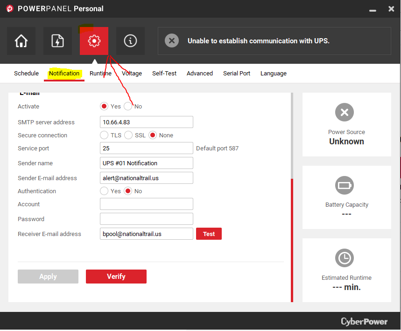This screenshot has width=401, height=331.
Task: Click the SMTP server address field
Action: [147, 122]
